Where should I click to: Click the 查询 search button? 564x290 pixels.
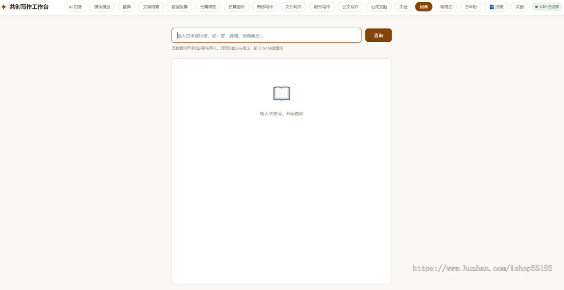378,35
